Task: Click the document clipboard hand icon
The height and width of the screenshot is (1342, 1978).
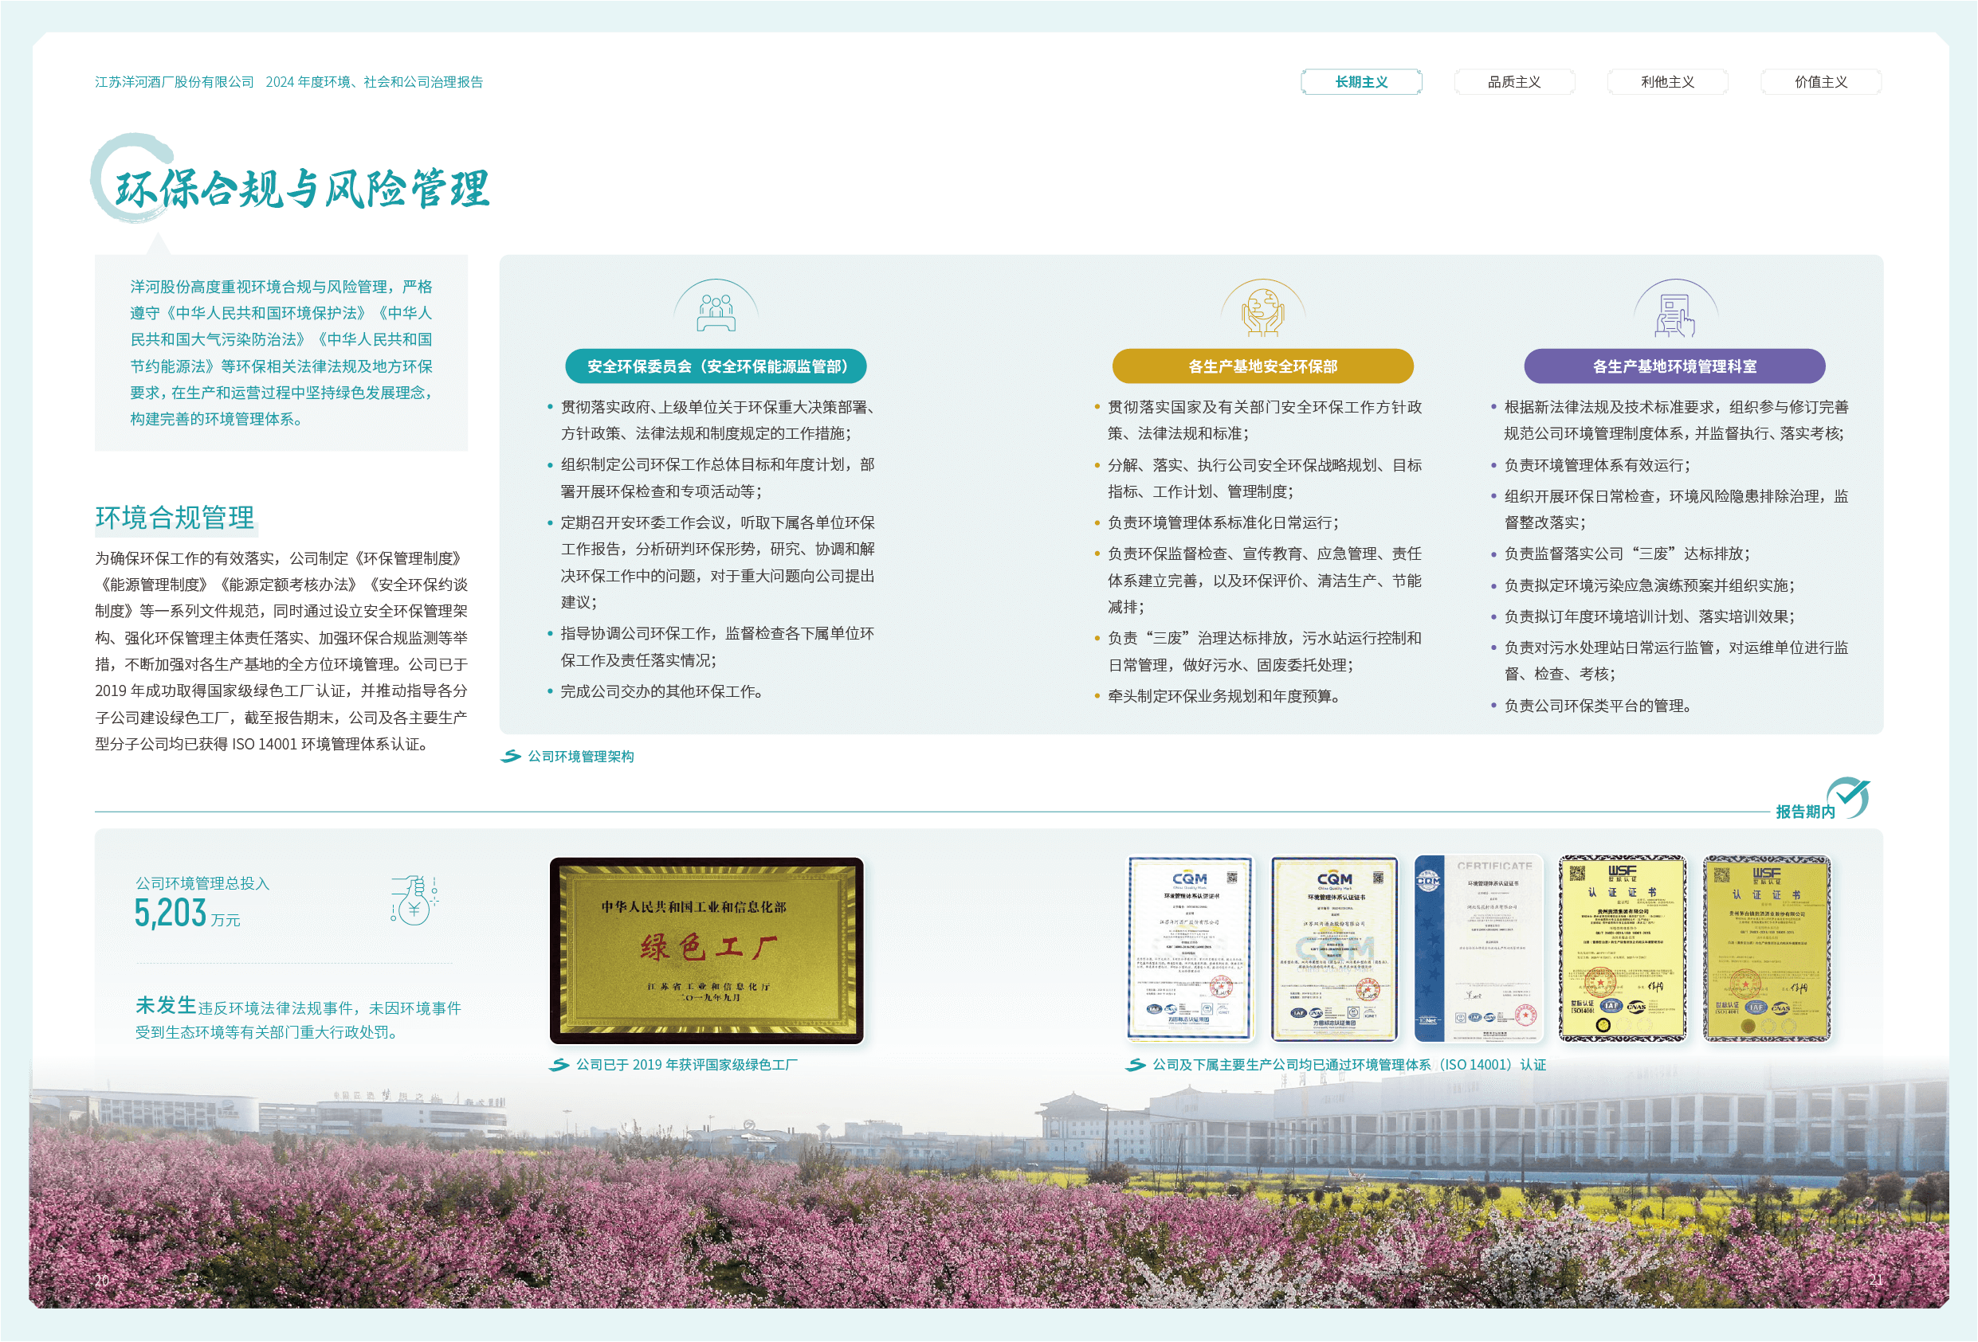Action: pyautogui.click(x=1674, y=315)
